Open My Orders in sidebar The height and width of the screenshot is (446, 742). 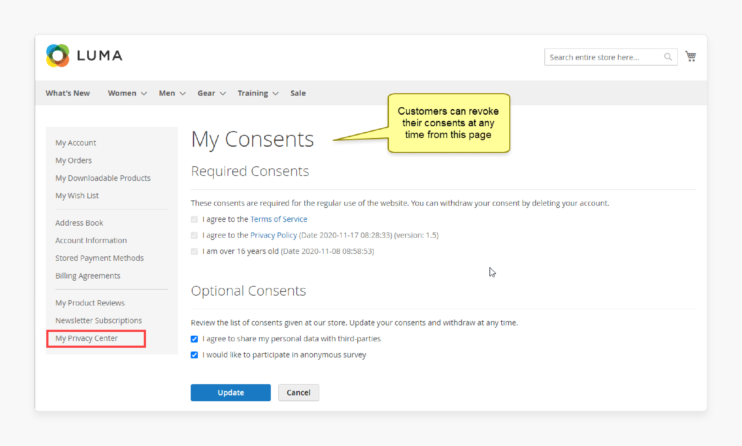[x=74, y=160]
